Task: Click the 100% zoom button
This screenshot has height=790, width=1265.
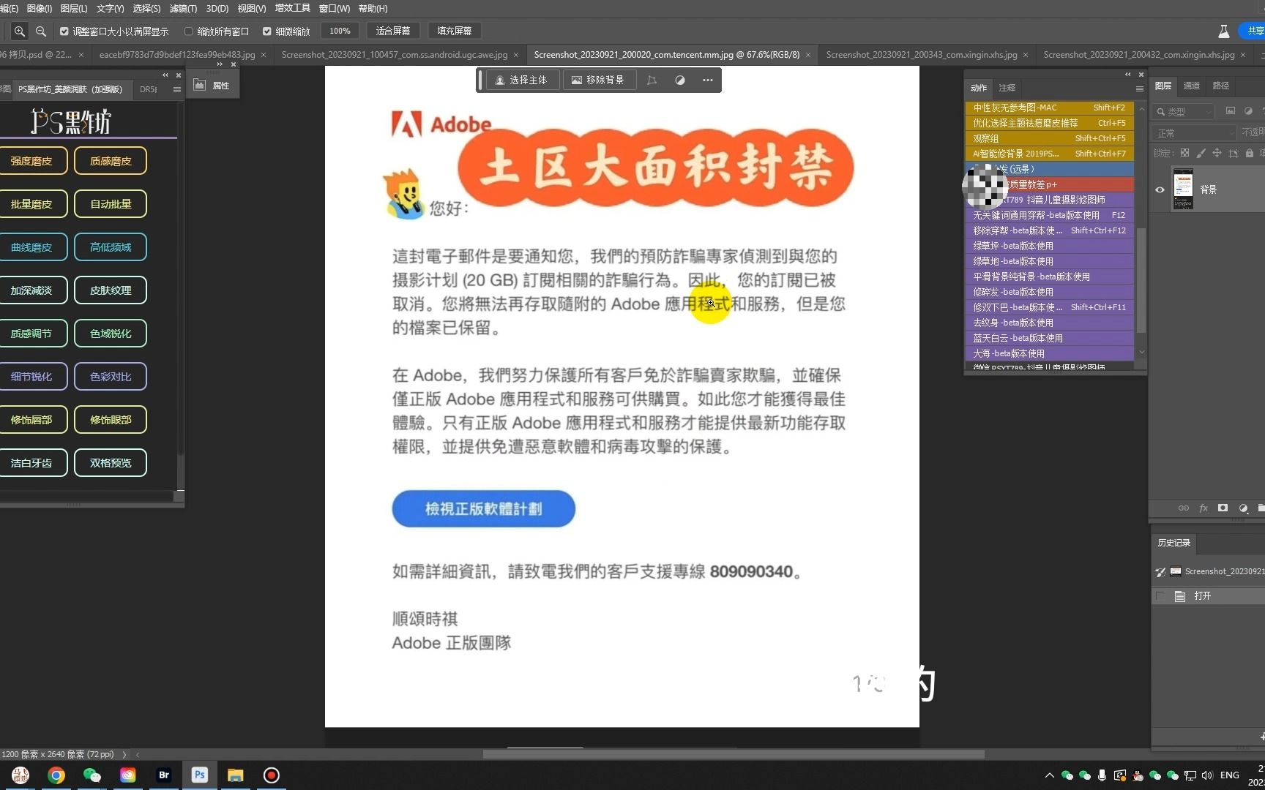Action: pyautogui.click(x=340, y=31)
